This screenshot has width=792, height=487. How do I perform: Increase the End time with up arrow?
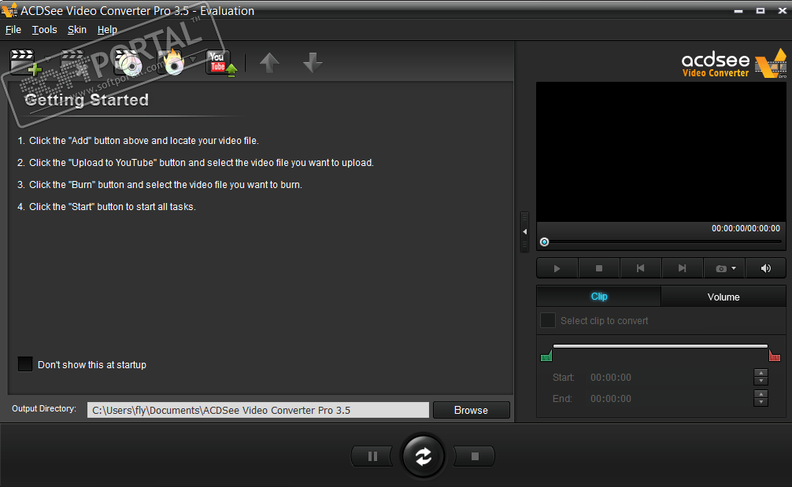[761, 394]
